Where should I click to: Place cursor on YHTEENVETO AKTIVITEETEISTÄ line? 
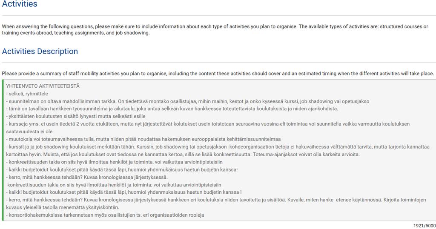click(43, 86)
